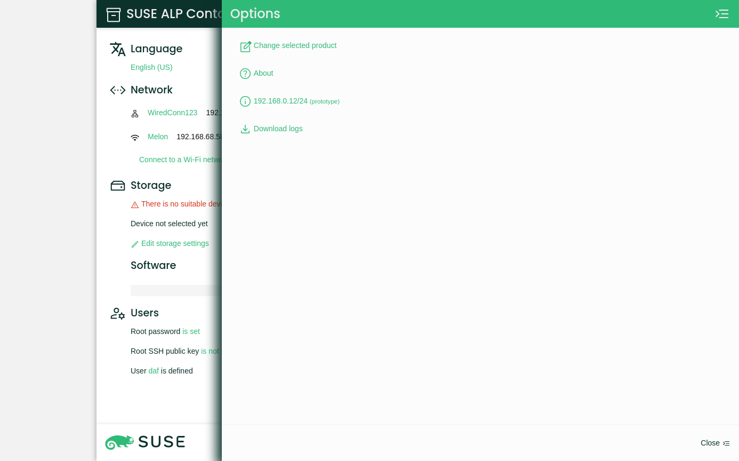The image size is (739, 461).
Task: Click the 192.168.68.5 address next to Melon
Action: (199, 137)
